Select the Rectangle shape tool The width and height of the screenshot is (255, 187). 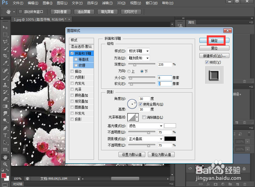5,149
